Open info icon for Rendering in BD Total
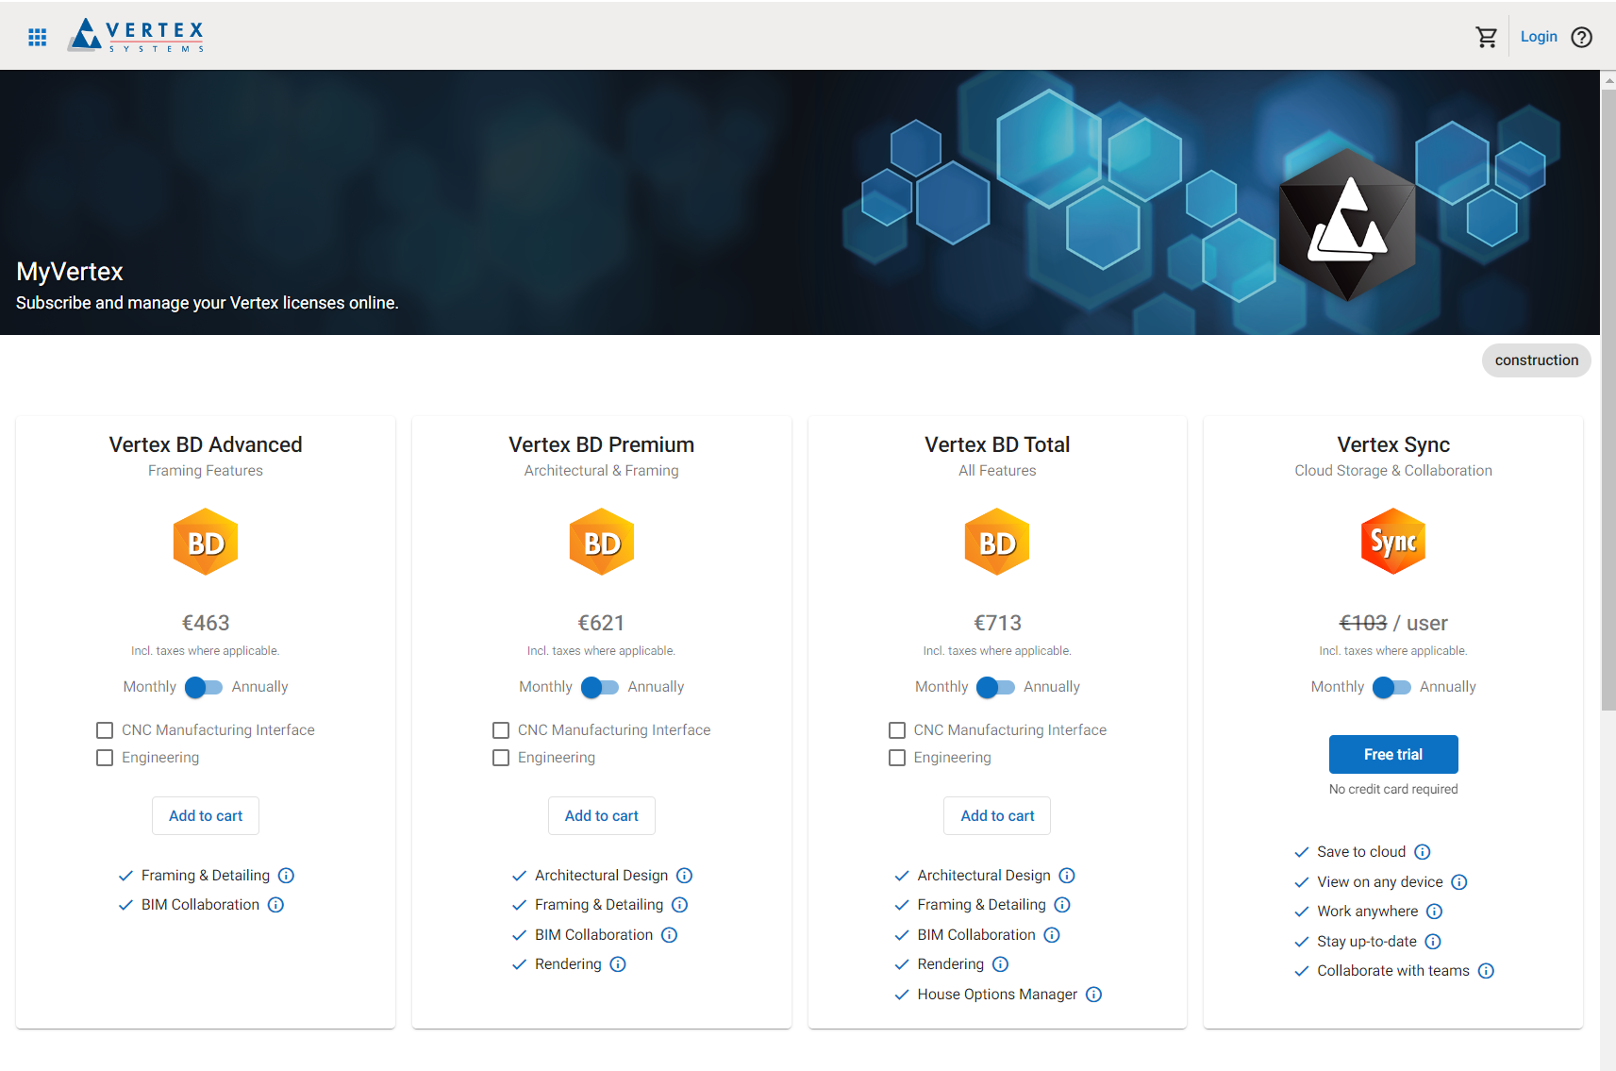This screenshot has width=1616, height=1071. (1000, 964)
